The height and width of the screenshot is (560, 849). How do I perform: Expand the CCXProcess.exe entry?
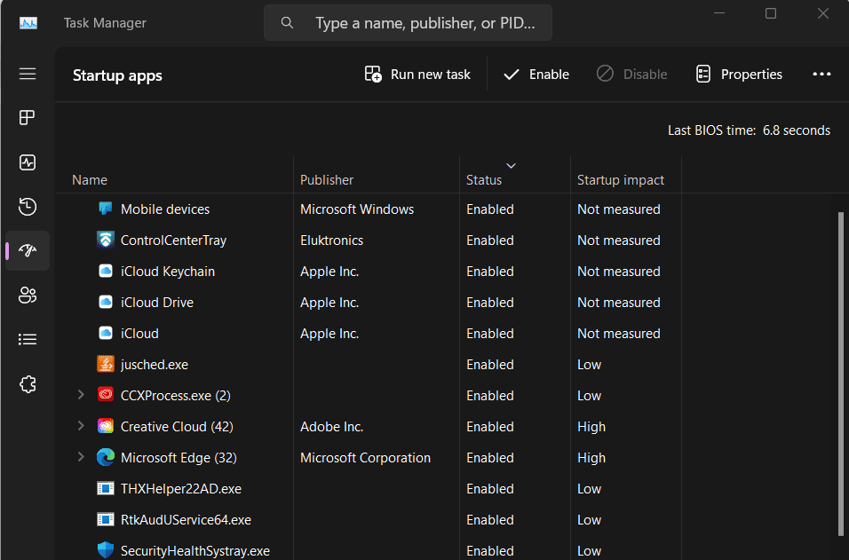[80, 395]
